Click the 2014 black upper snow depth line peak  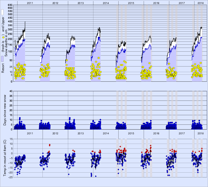(99, 28)
